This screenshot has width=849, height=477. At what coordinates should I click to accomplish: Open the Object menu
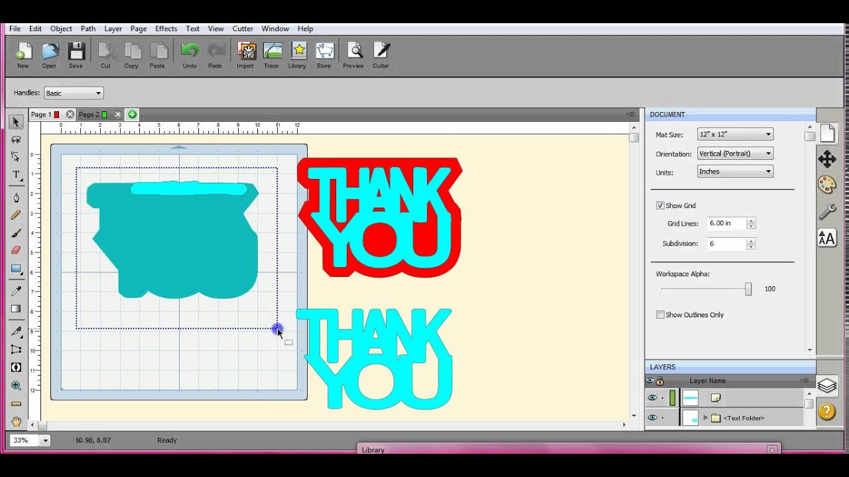point(61,28)
